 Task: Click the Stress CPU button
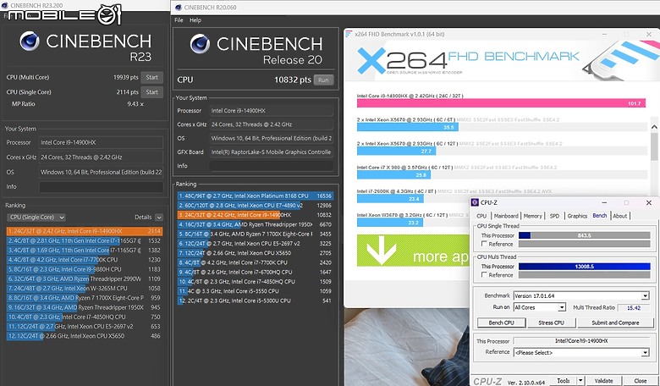(x=551, y=323)
